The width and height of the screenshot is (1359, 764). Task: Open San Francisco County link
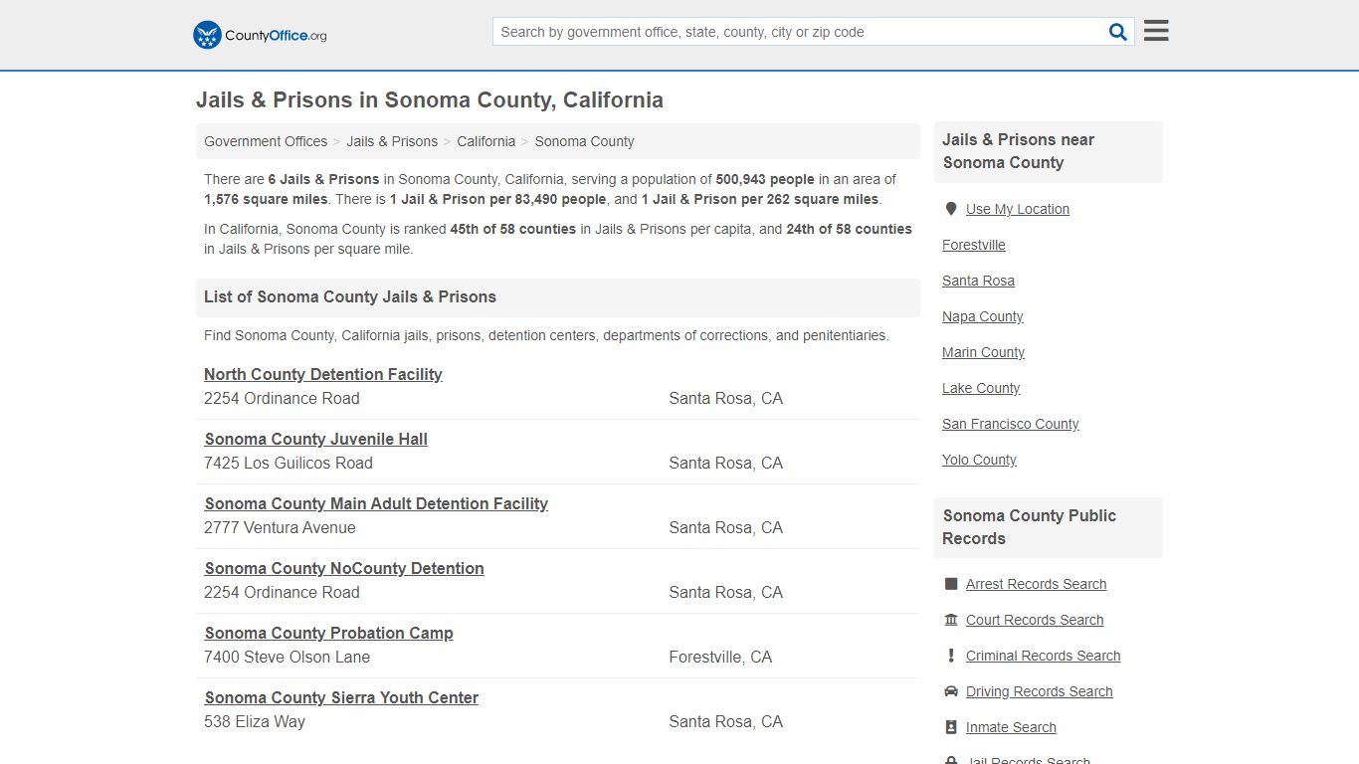(1011, 424)
